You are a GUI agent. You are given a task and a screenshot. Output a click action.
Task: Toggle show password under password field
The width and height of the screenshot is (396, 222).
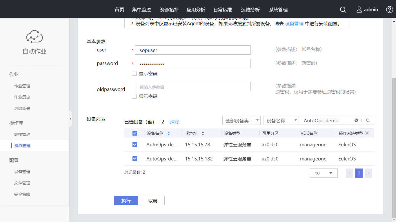134,73
